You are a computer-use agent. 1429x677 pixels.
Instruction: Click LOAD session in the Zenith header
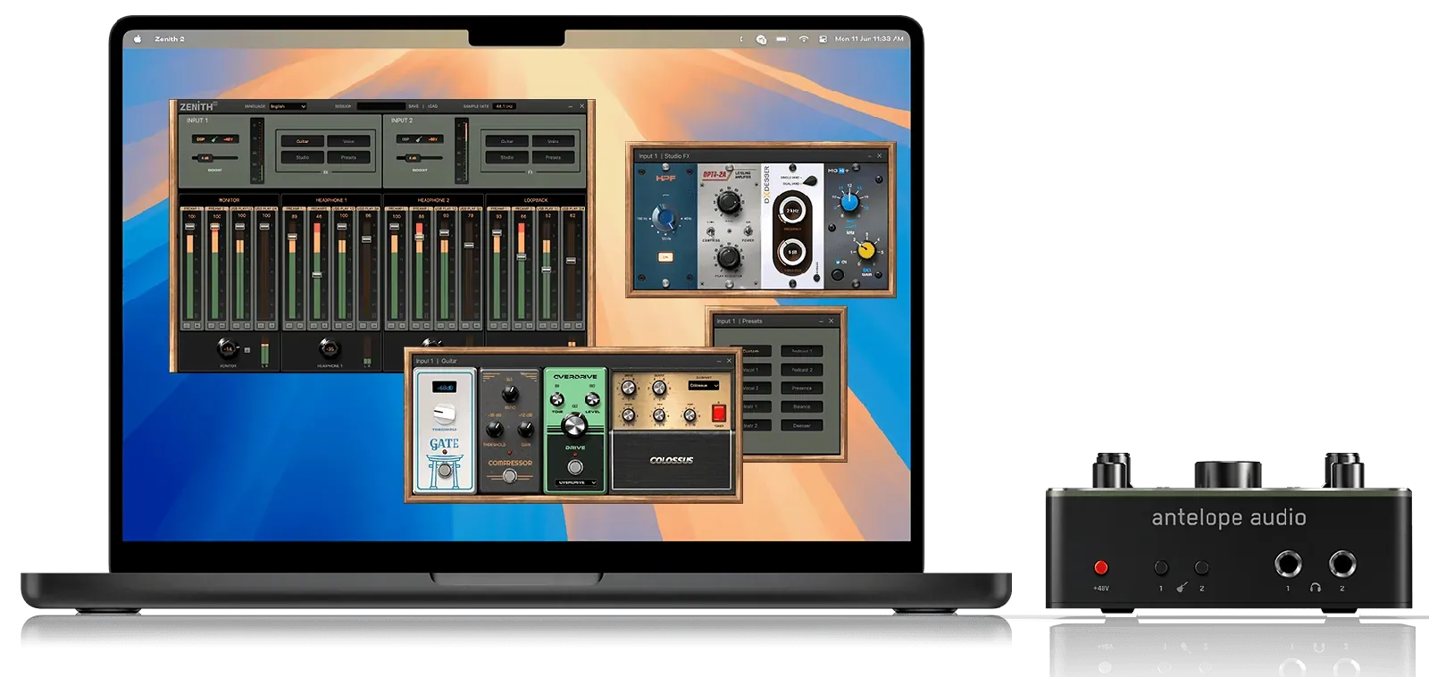[432, 106]
